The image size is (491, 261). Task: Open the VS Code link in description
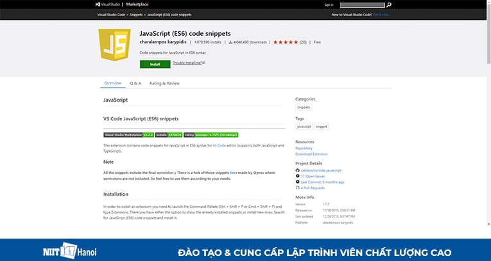pos(220,145)
